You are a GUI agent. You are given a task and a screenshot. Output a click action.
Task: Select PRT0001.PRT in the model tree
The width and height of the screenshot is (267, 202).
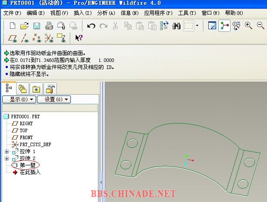coord(25,116)
